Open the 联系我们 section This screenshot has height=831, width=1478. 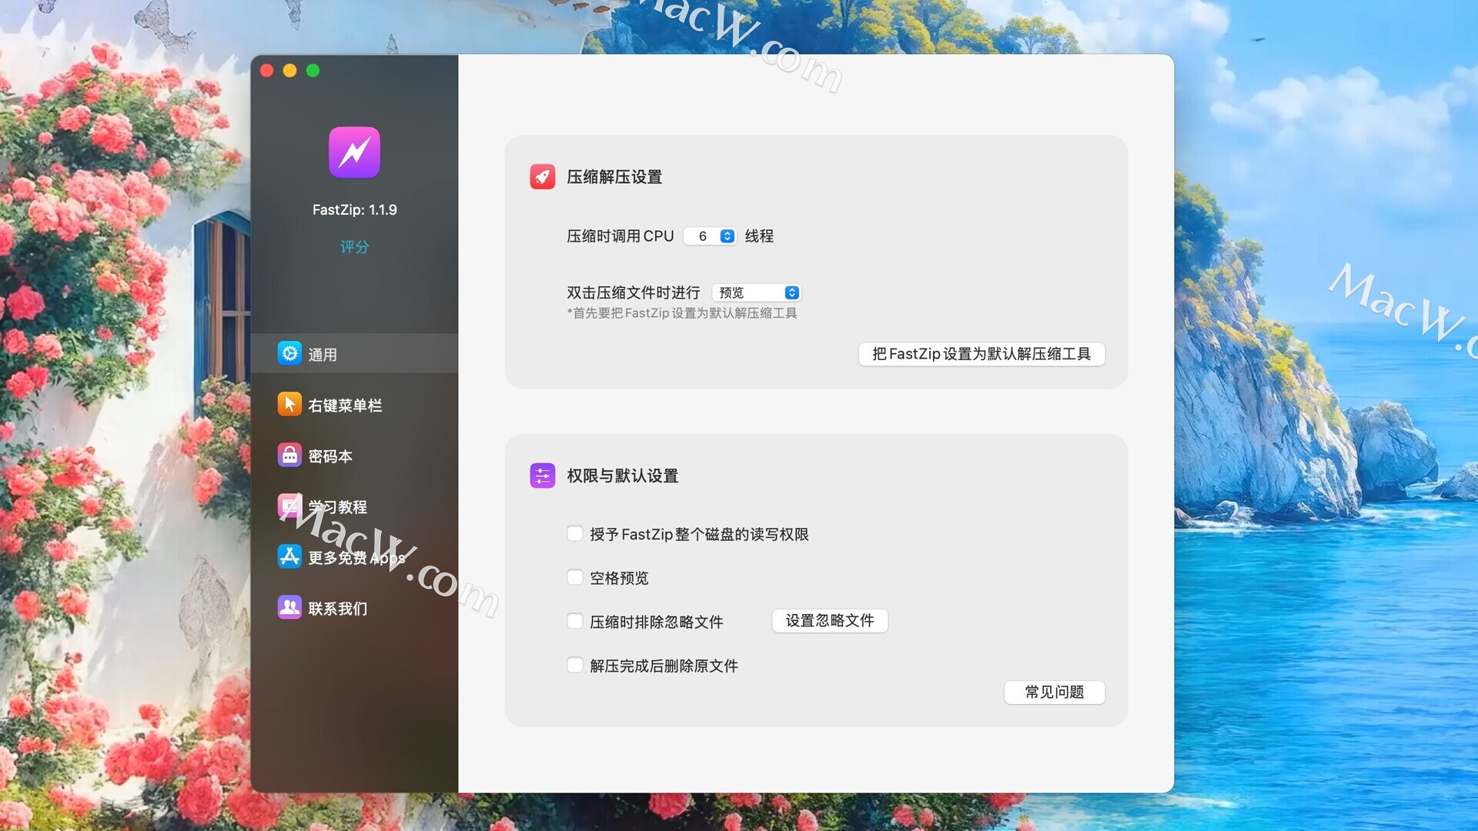point(354,608)
